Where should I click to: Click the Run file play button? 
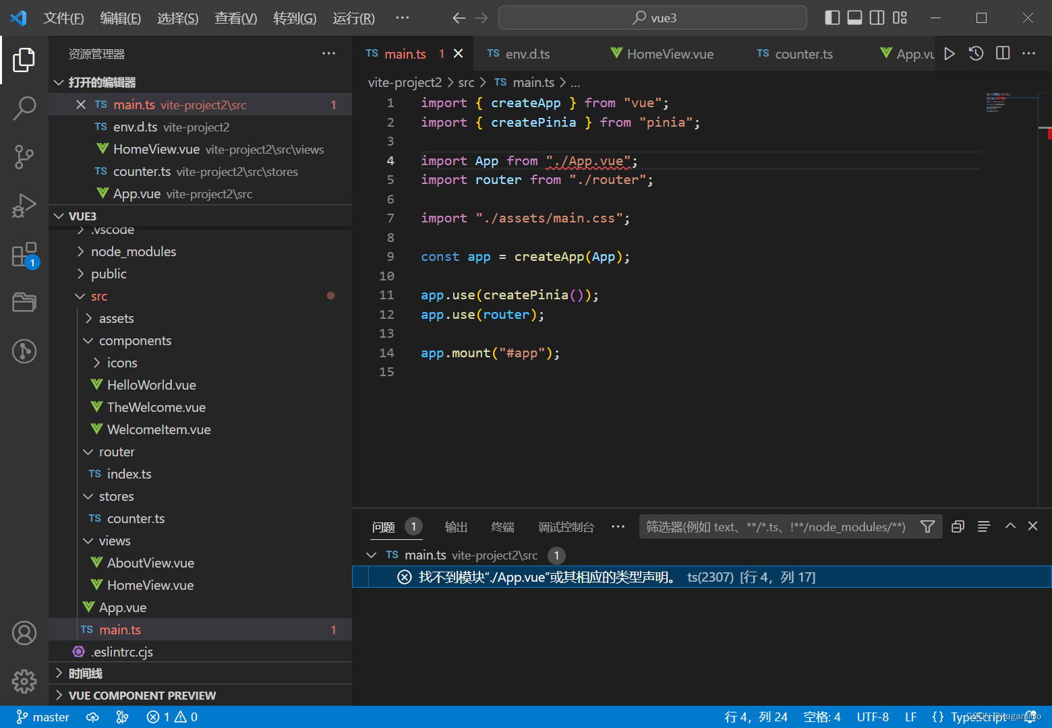coord(949,53)
